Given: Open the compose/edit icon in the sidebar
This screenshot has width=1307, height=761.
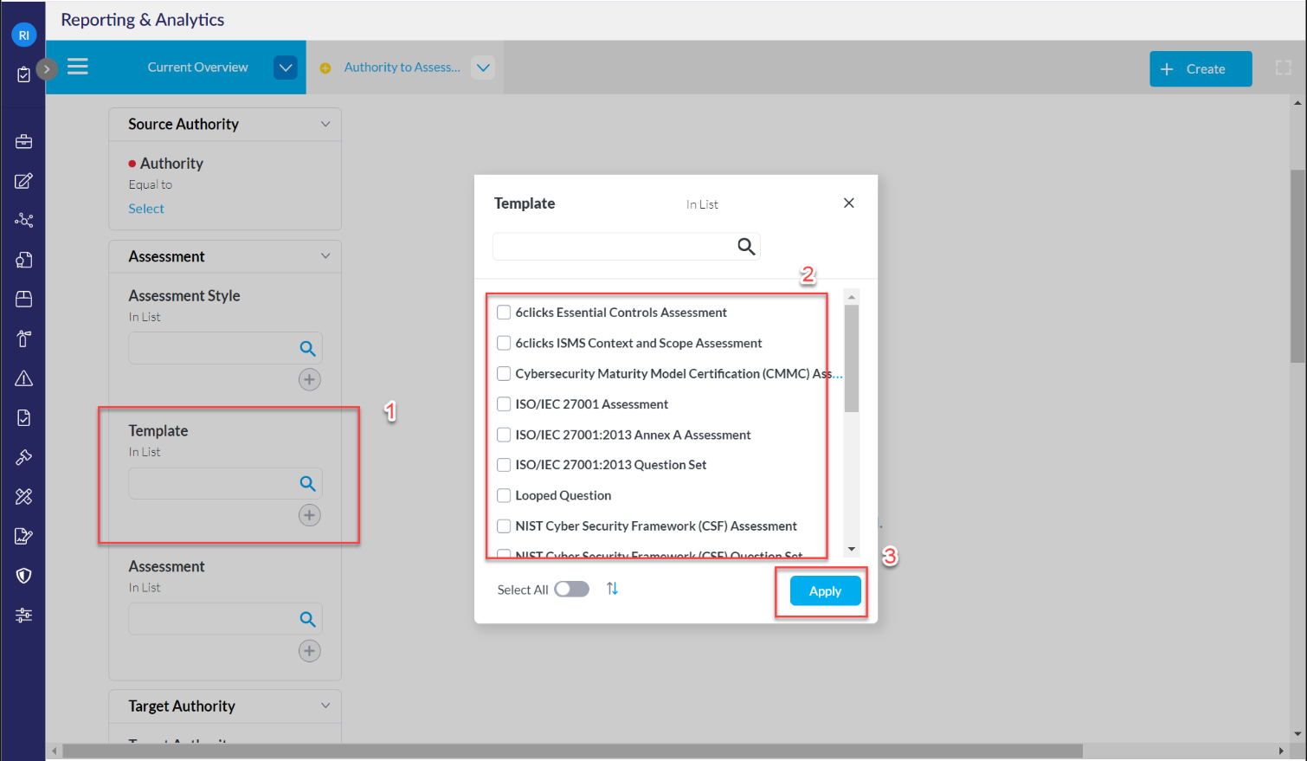Looking at the screenshot, I should [23, 180].
